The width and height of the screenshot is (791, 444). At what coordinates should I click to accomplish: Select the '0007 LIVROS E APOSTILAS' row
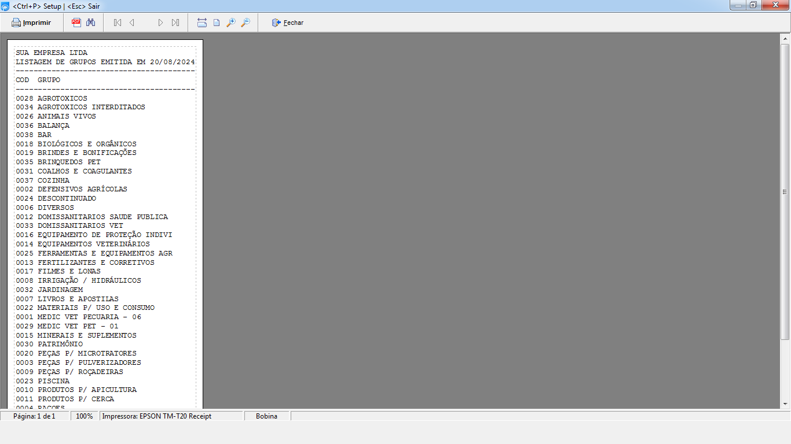[67, 299]
